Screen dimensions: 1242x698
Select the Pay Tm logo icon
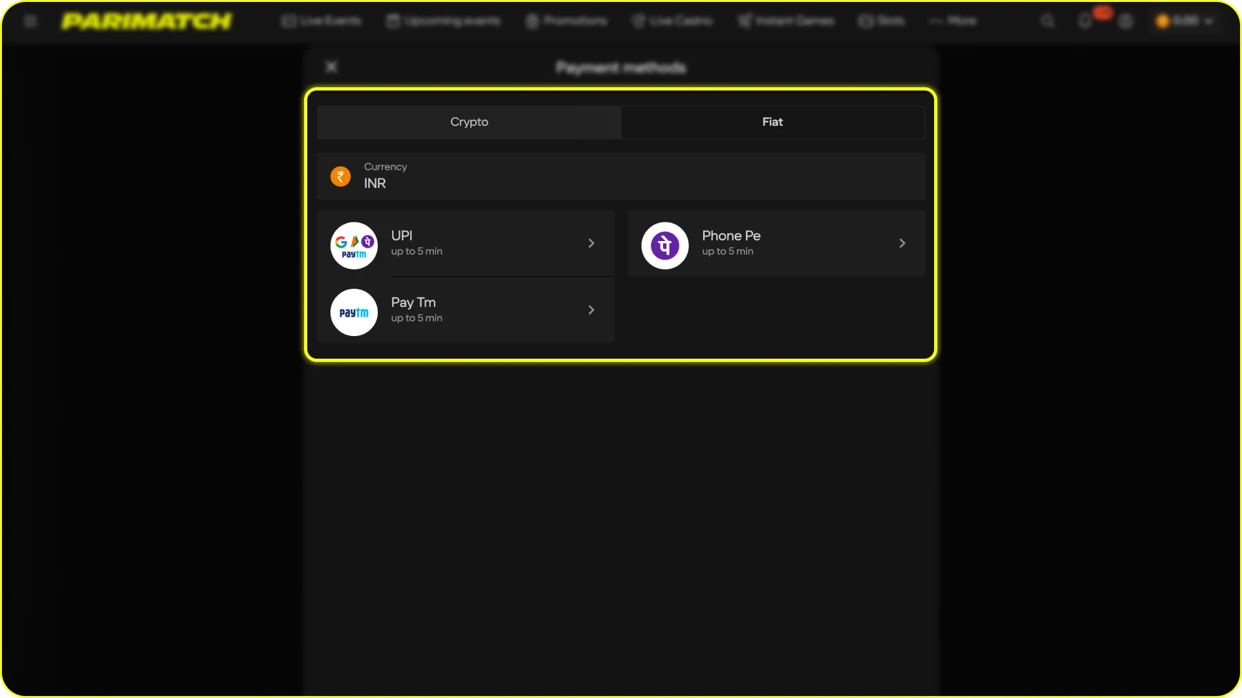pyautogui.click(x=354, y=312)
